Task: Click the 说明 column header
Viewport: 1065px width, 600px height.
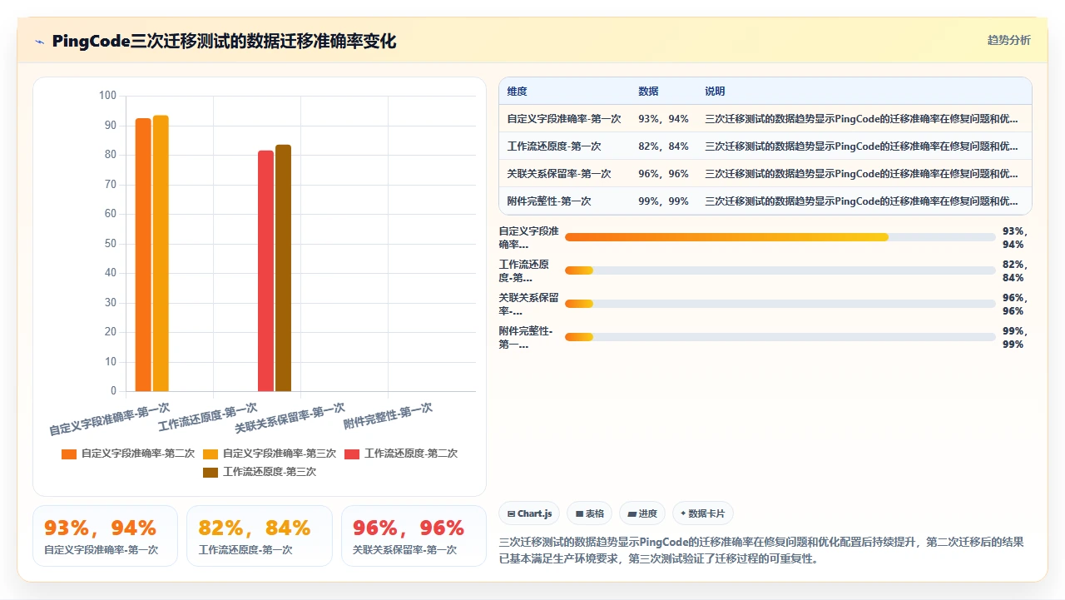Action: (715, 92)
